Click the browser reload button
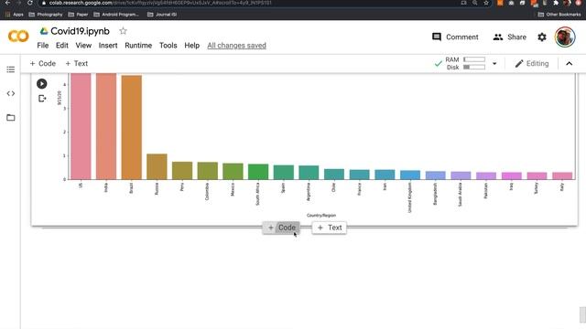Screen dimensions: 586x329 [30, 3]
